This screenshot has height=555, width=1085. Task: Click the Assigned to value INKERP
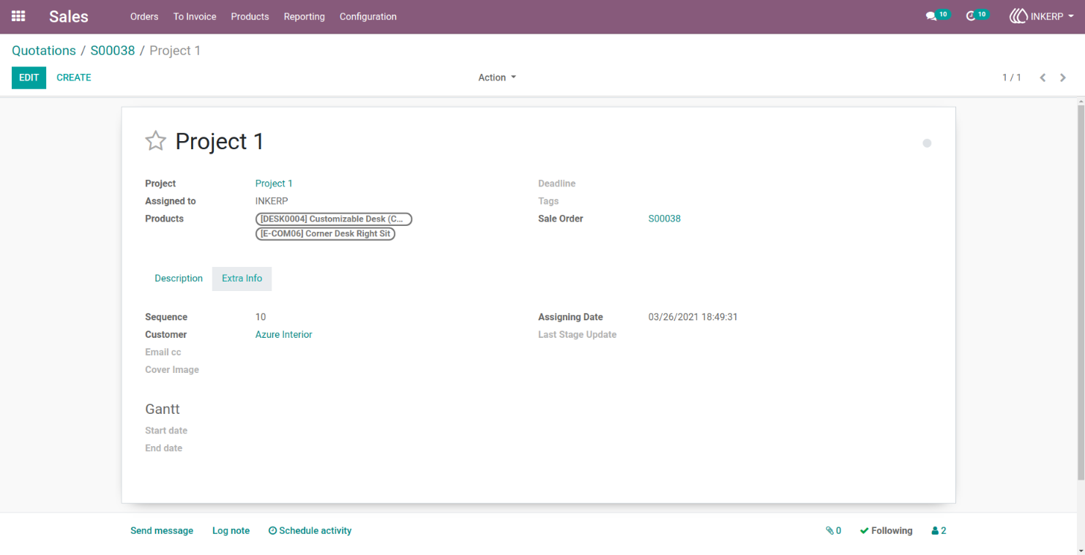click(272, 201)
